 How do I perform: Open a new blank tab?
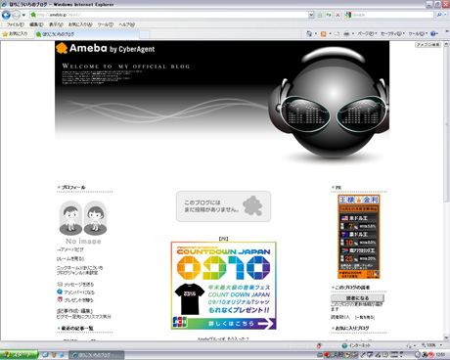pos(145,34)
